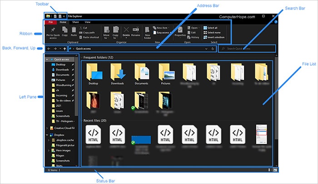Click the left pane vertical scrollbar
The height and width of the screenshot is (184, 318).
(x=76, y=86)
